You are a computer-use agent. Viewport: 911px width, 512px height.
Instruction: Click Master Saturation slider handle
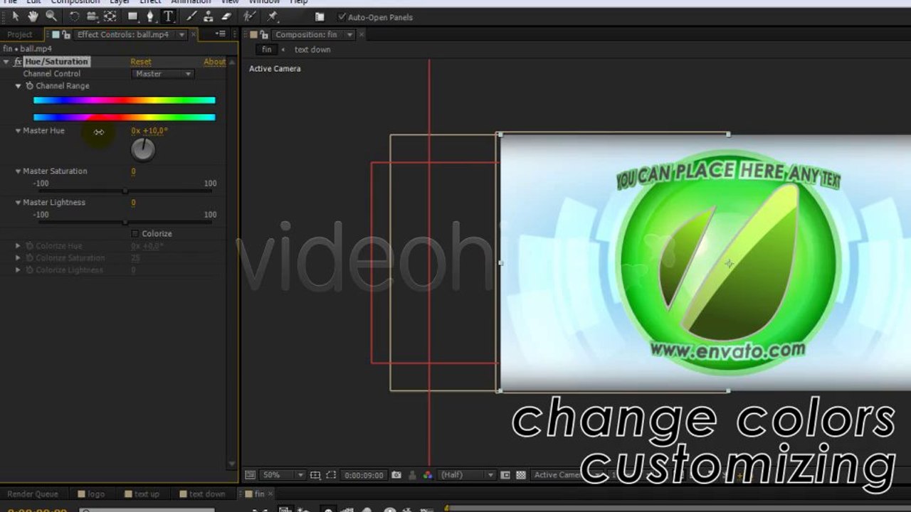click(125, 191)
